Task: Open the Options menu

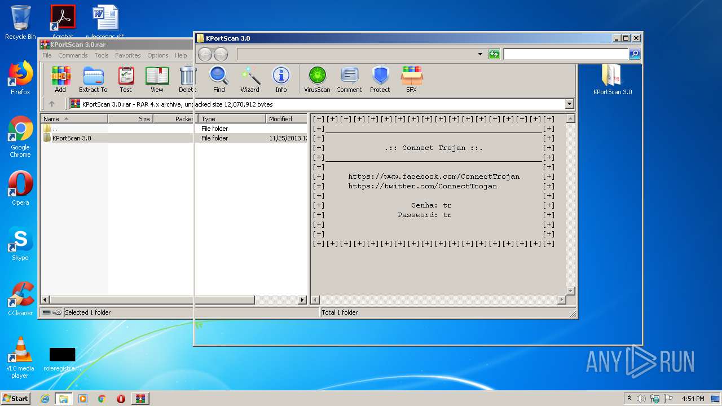Action: [158, 55]
